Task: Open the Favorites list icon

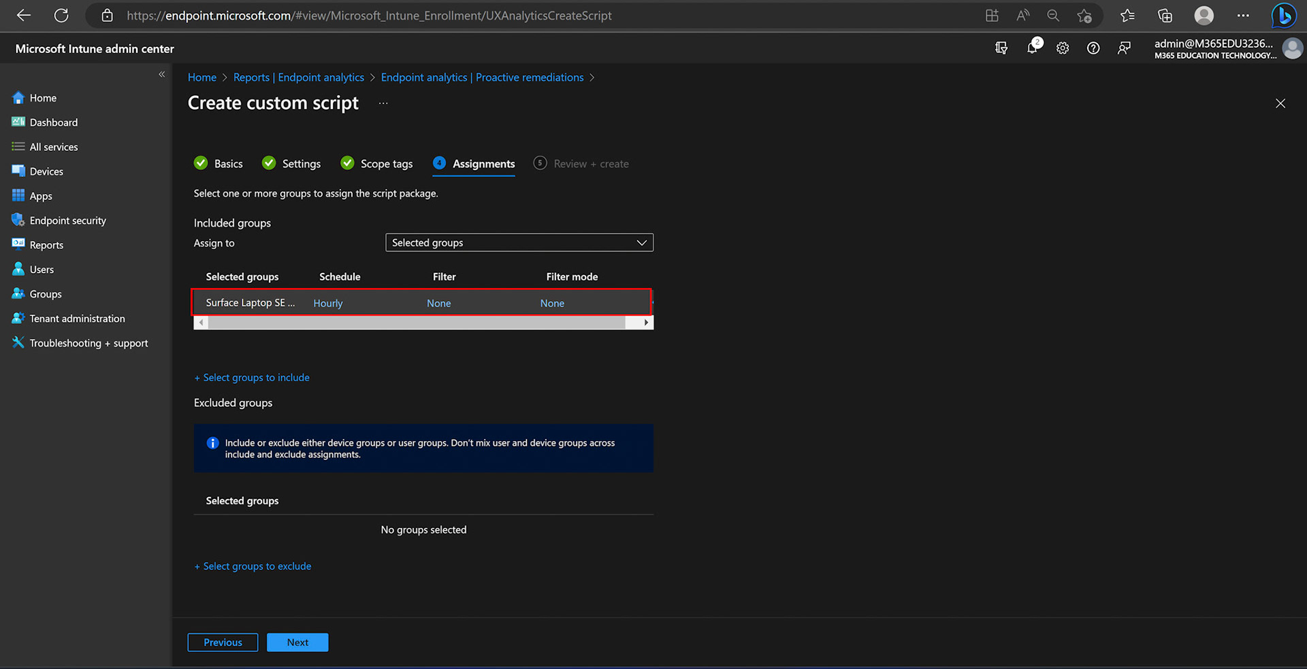Action: (x=1127, y=15)
